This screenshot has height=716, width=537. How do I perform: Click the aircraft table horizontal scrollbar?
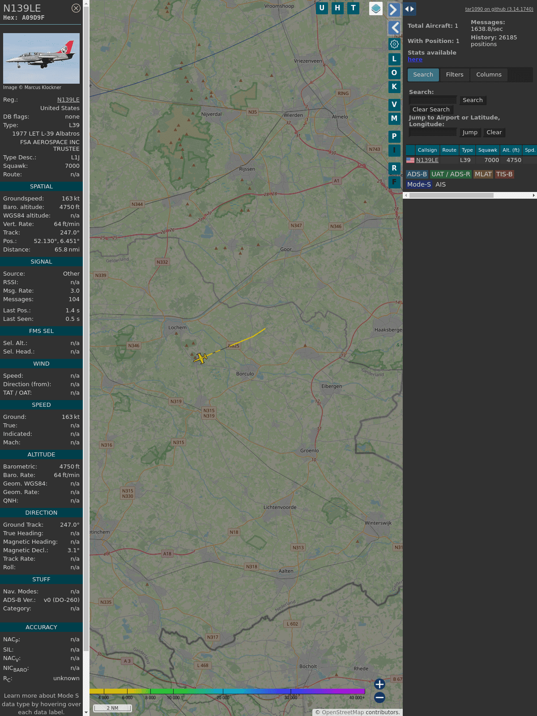click(x=451, y=195)
